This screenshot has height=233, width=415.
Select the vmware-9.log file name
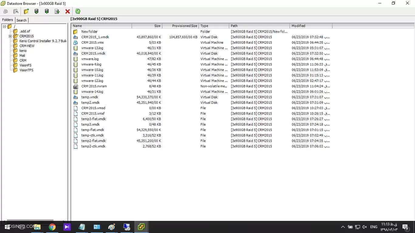pos(91,64)
